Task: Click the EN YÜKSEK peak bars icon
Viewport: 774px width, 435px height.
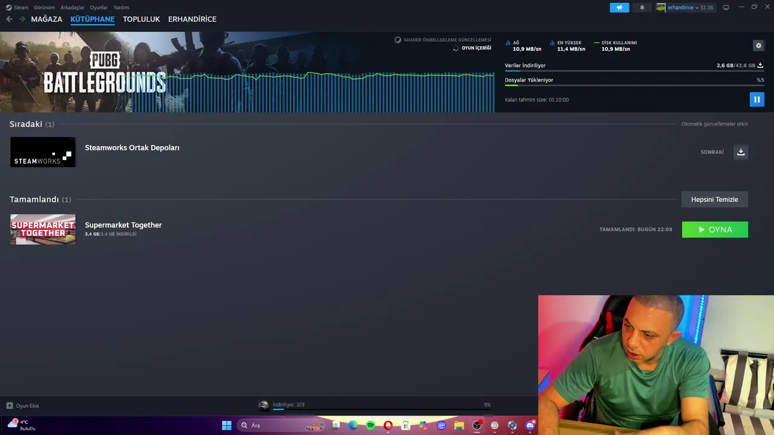Action: (x=552, y=43)
